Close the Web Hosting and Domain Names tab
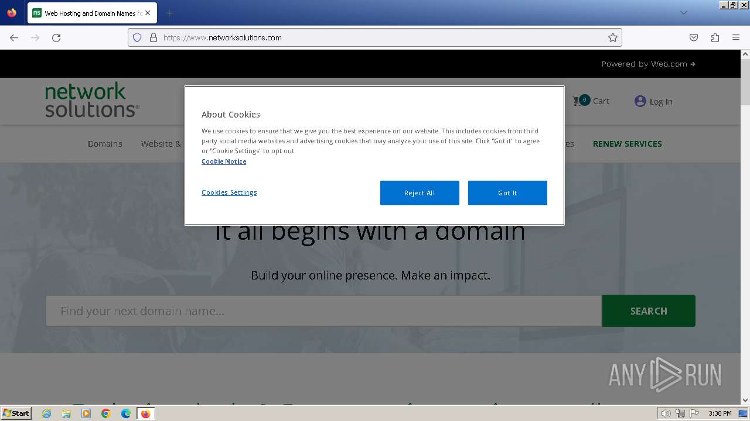Image resolution: width=750 pixels, height=421 pixels. 147,13
